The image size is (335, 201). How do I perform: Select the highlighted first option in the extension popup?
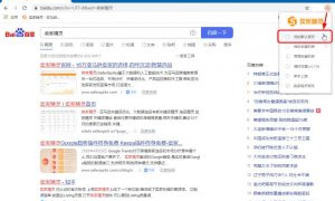click(x=305, y=37)
